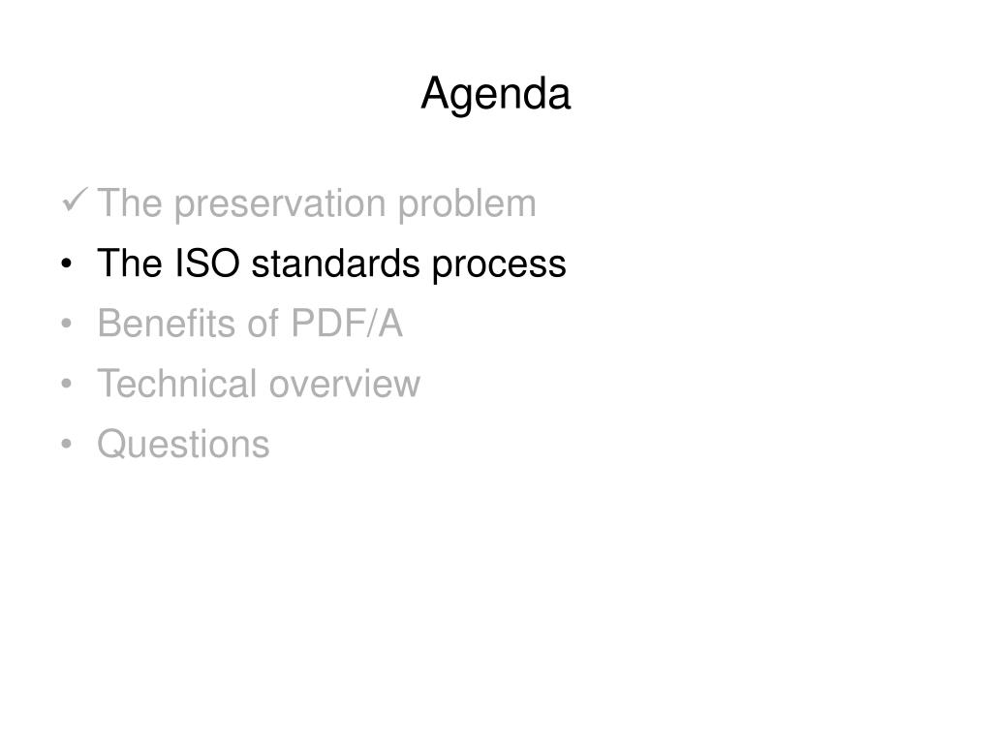Select the Technical overview agenda item
The width and height of the screenshot is (992, 744).
click(258, 384)
